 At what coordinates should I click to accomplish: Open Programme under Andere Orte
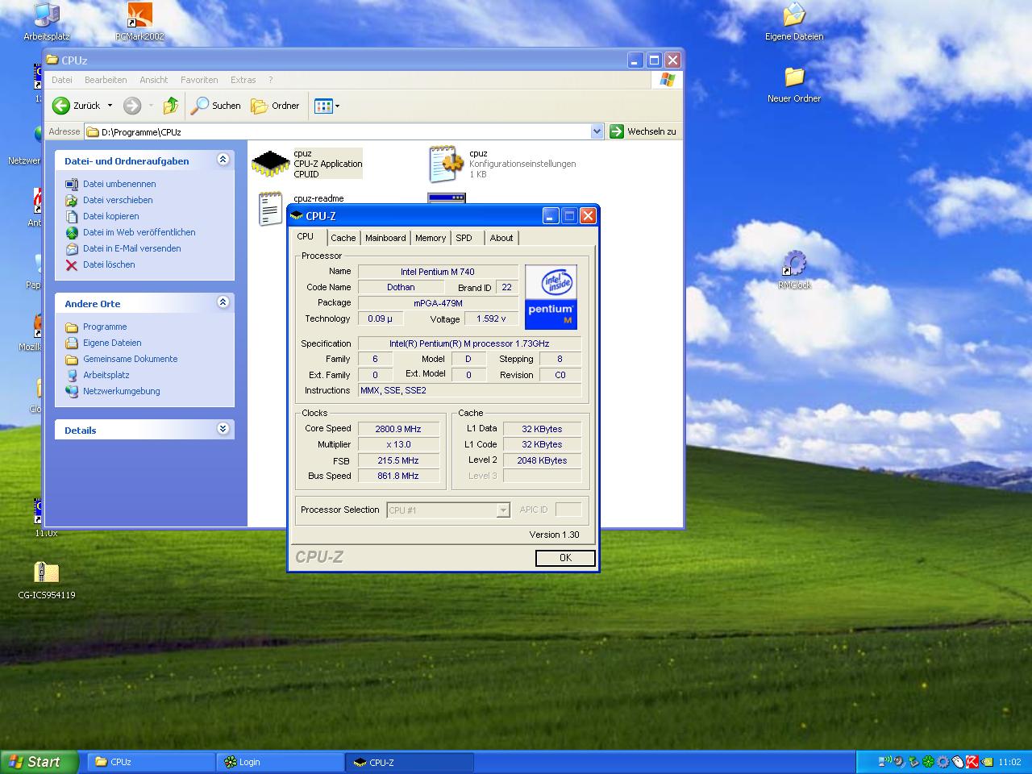[105, 327]
